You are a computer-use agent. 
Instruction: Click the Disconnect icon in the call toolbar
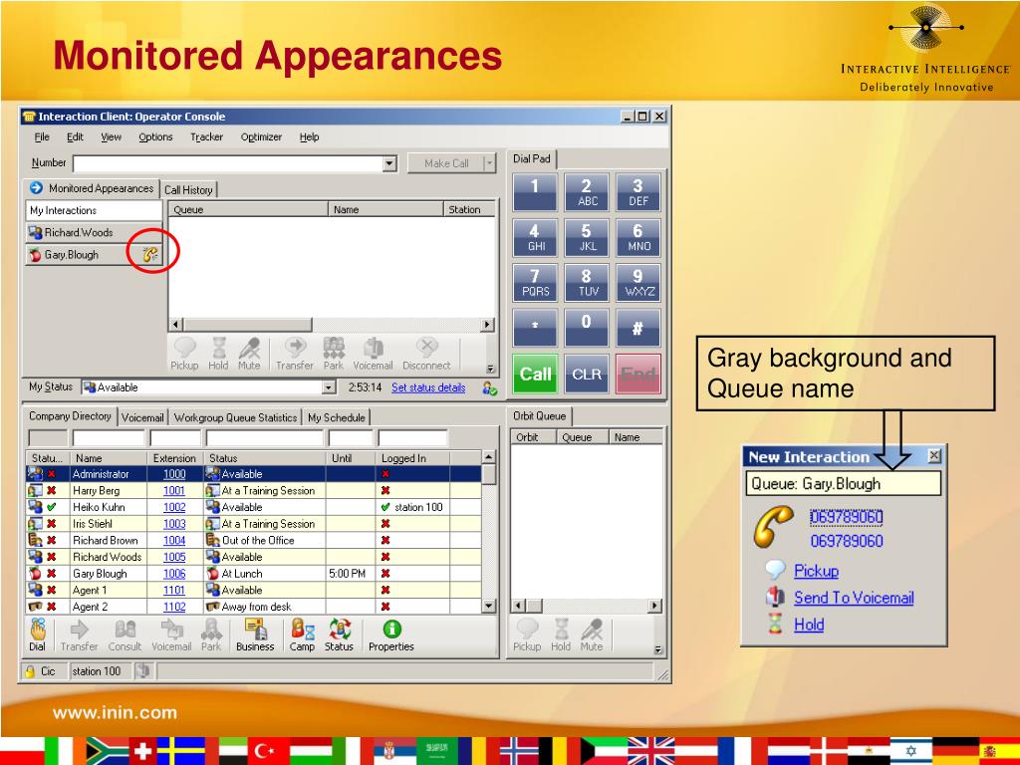coord(426,348)
